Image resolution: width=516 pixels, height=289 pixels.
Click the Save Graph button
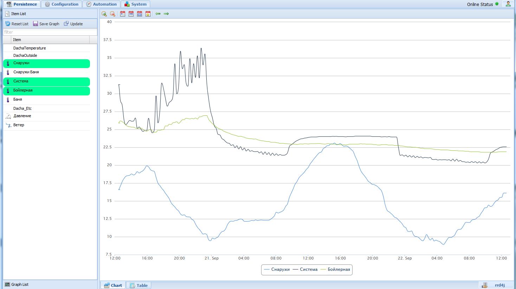(x=46, y=24)
